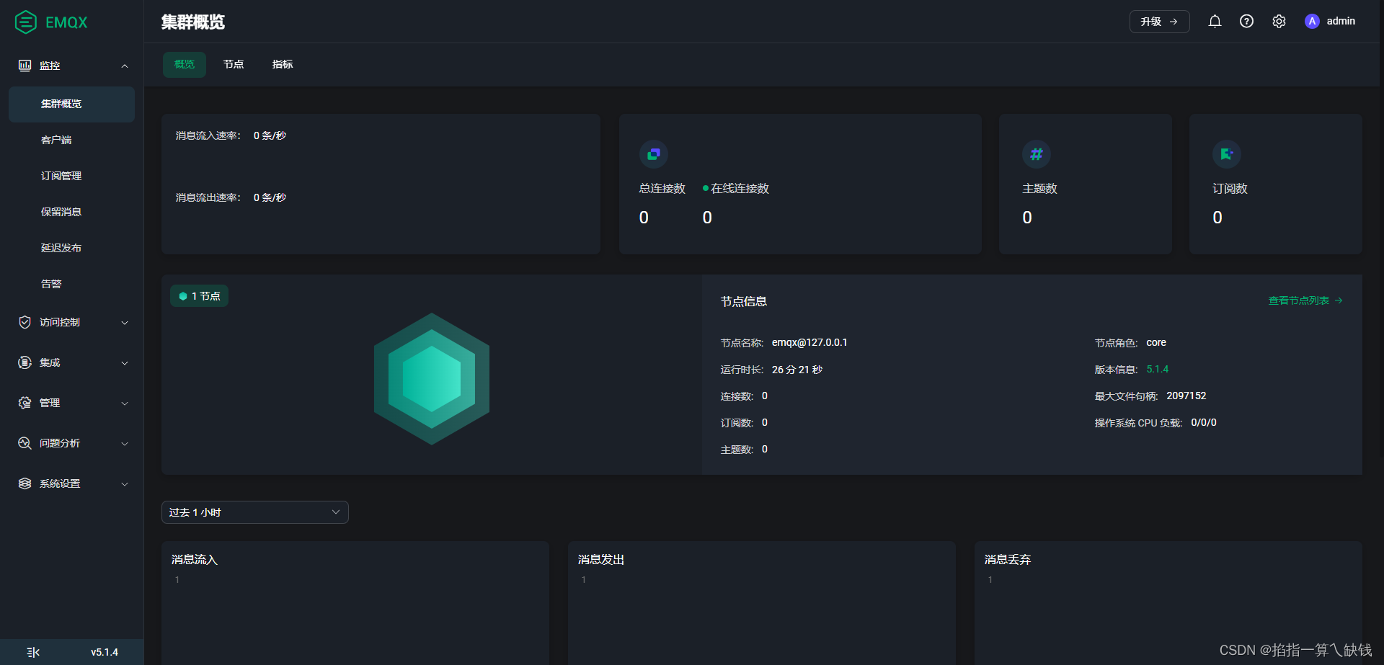
Task: Collapse the sidebar with the fold icon
Action: coord(33,652)
